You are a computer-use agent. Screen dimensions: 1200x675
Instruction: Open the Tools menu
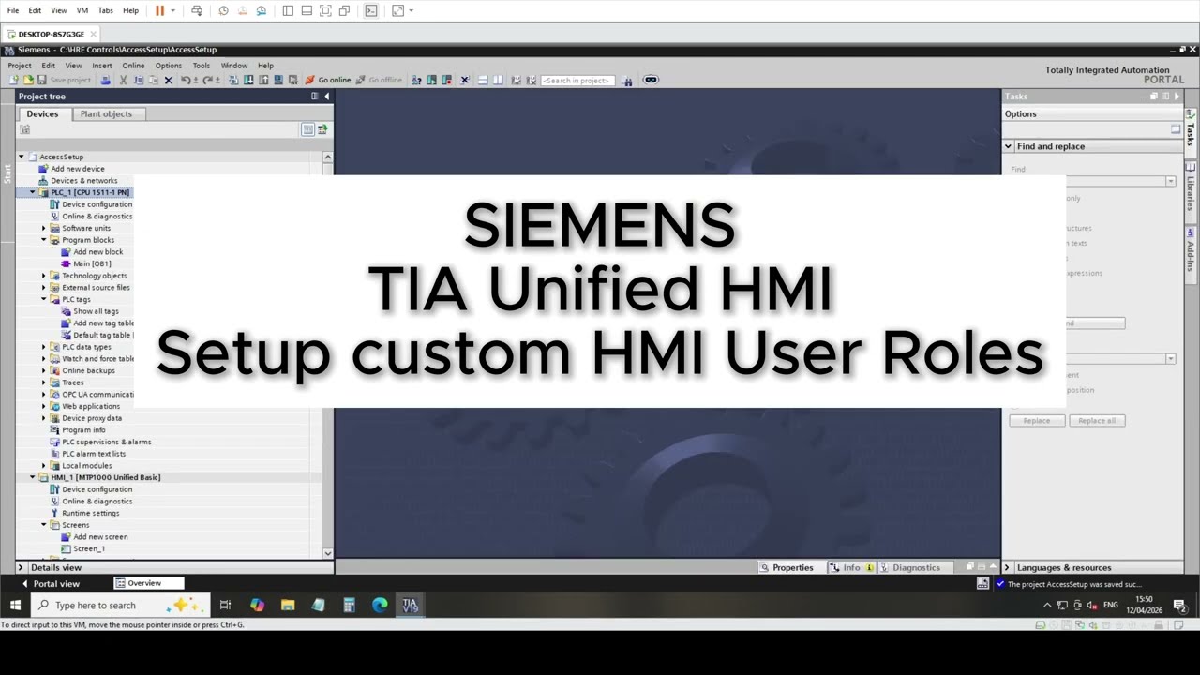(x=202, y=66)
